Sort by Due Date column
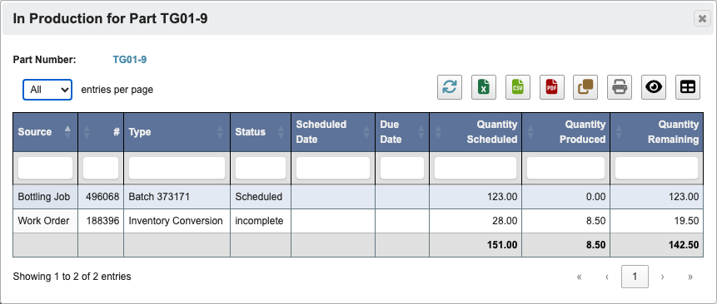The width and height of the screenshot is (717, 304). [x=402, y=132]
